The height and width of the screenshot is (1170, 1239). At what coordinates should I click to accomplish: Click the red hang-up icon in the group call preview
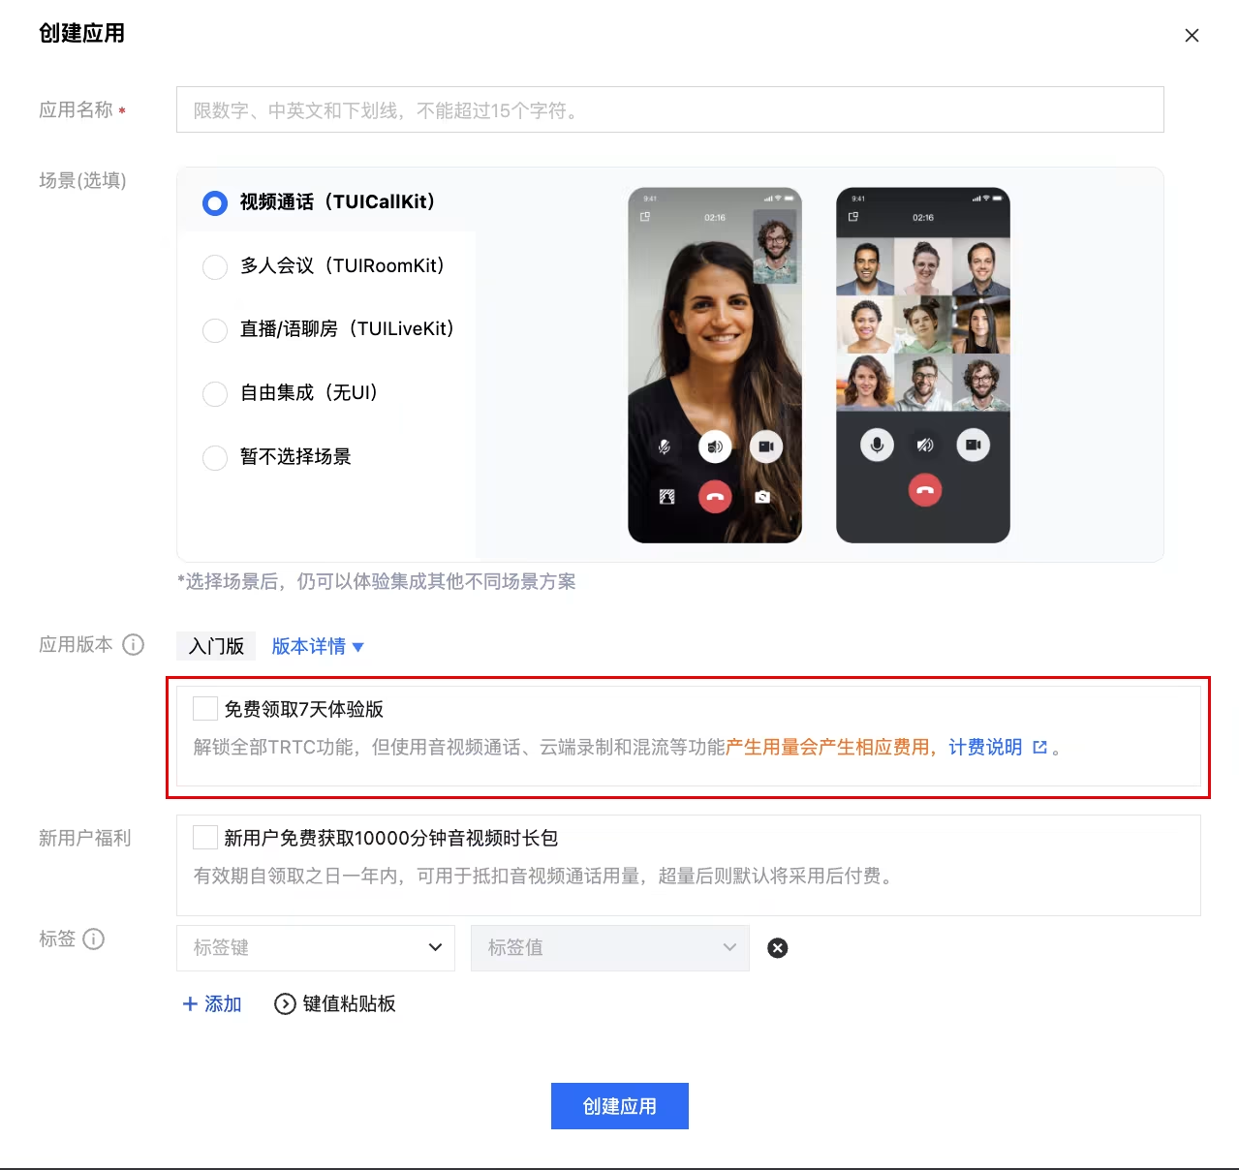[x=924, y=490]
